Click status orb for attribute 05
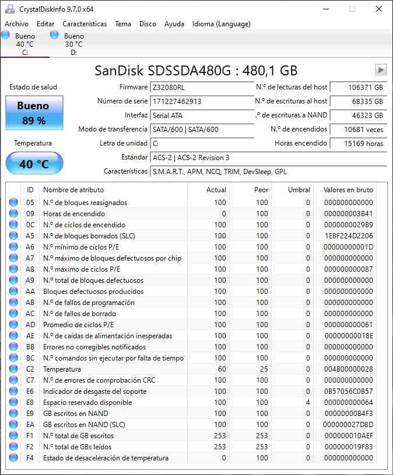Viewport: 393px width, 475px height. pyautogui.click(x=13, y=202)
